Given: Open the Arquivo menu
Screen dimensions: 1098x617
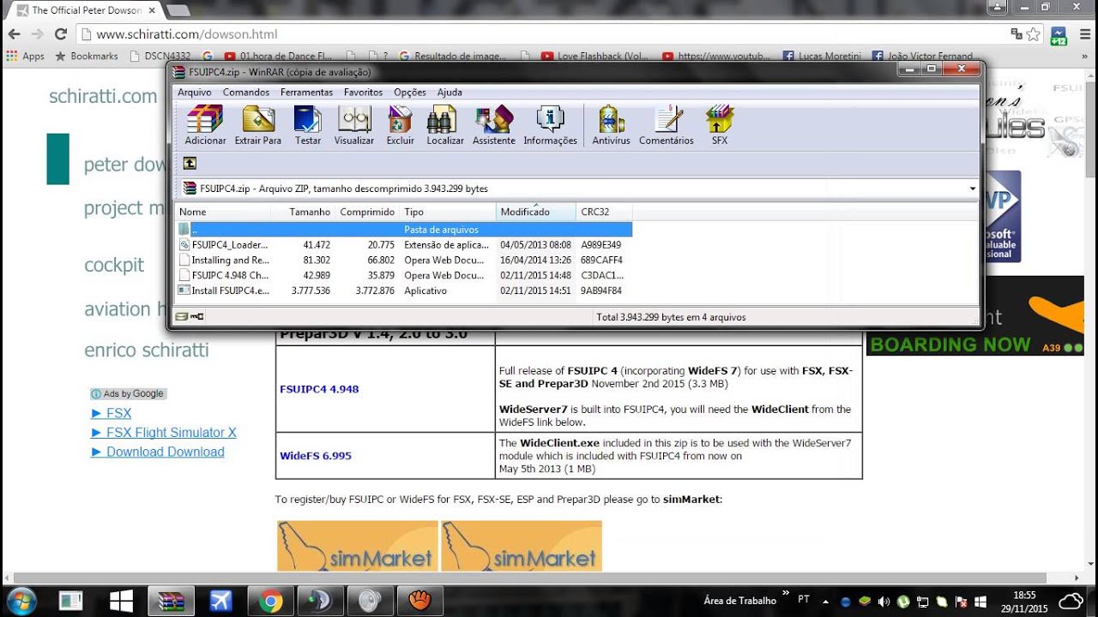Looking at the screenshot, I should [x=195, y=92].
